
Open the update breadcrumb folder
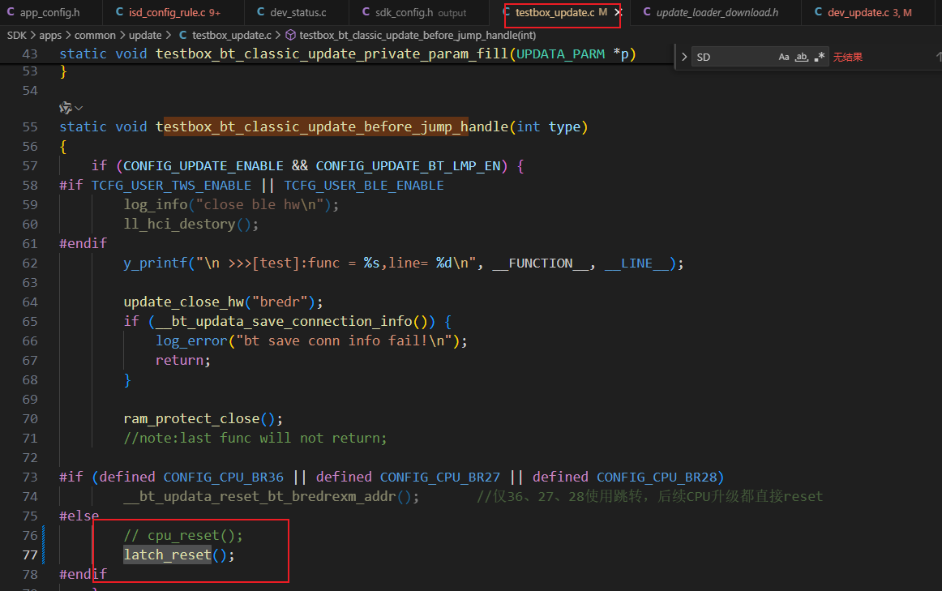pyautogui.click(x=145, y=36)
